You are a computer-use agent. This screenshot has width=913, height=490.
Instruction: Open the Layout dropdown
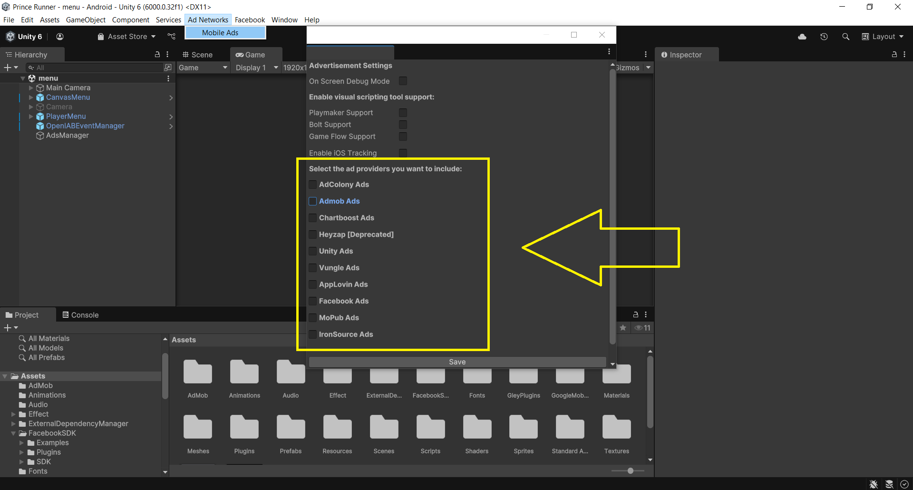click(x=883, y=37)
